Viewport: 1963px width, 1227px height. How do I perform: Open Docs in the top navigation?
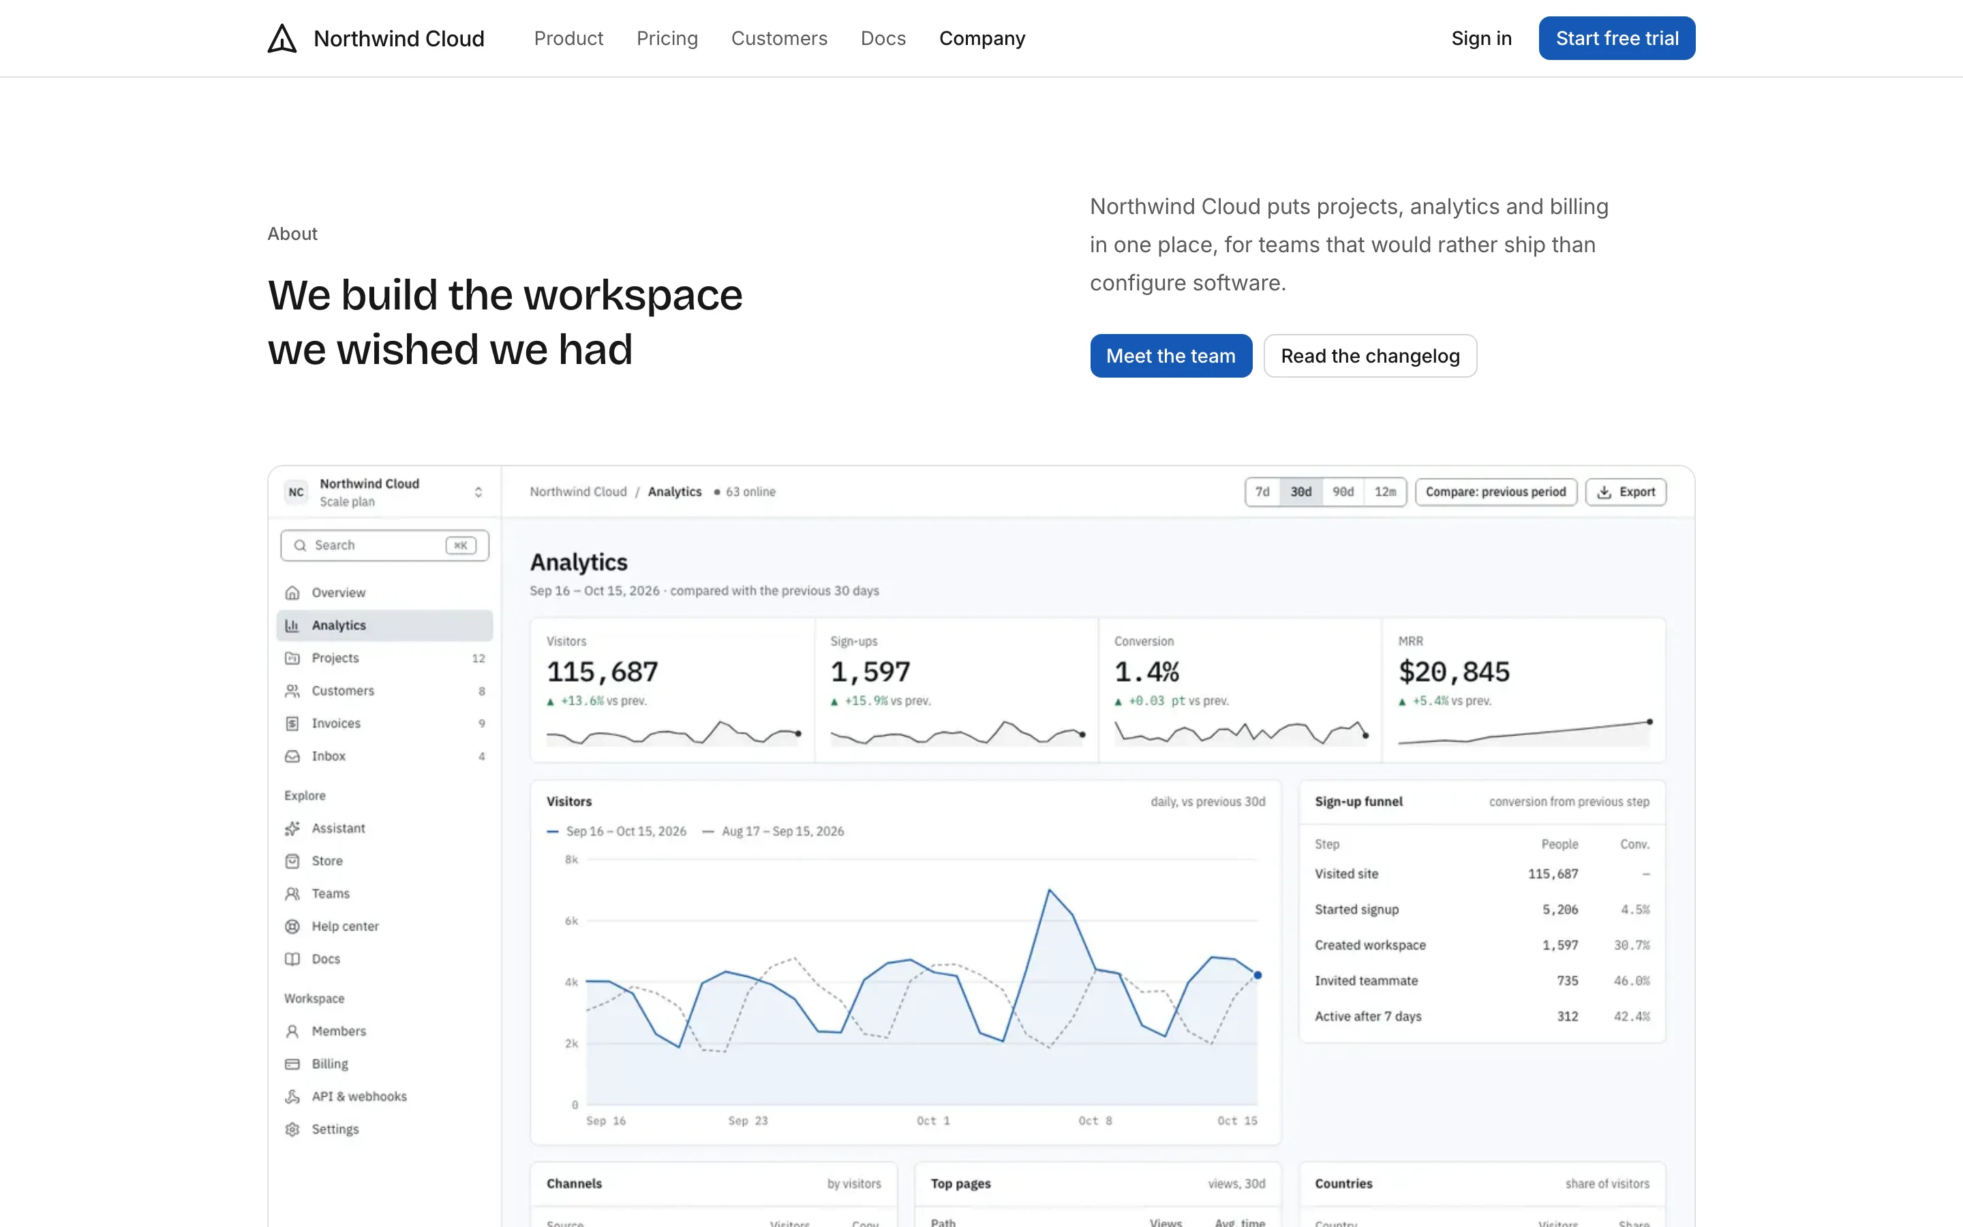[883, 38]
